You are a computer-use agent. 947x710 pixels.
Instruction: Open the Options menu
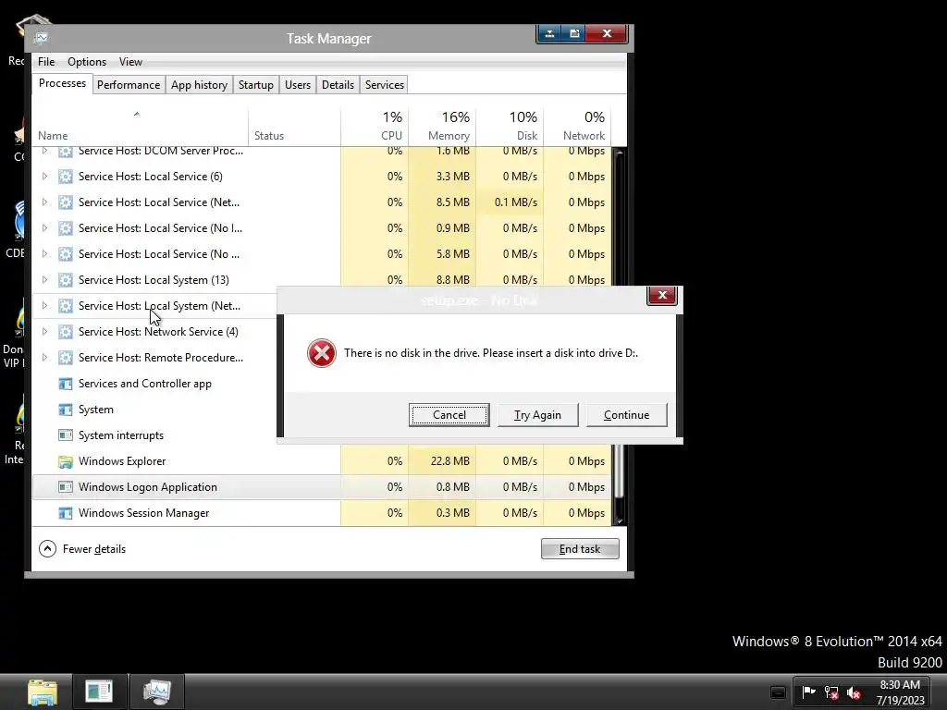click(x=86, y=62)
